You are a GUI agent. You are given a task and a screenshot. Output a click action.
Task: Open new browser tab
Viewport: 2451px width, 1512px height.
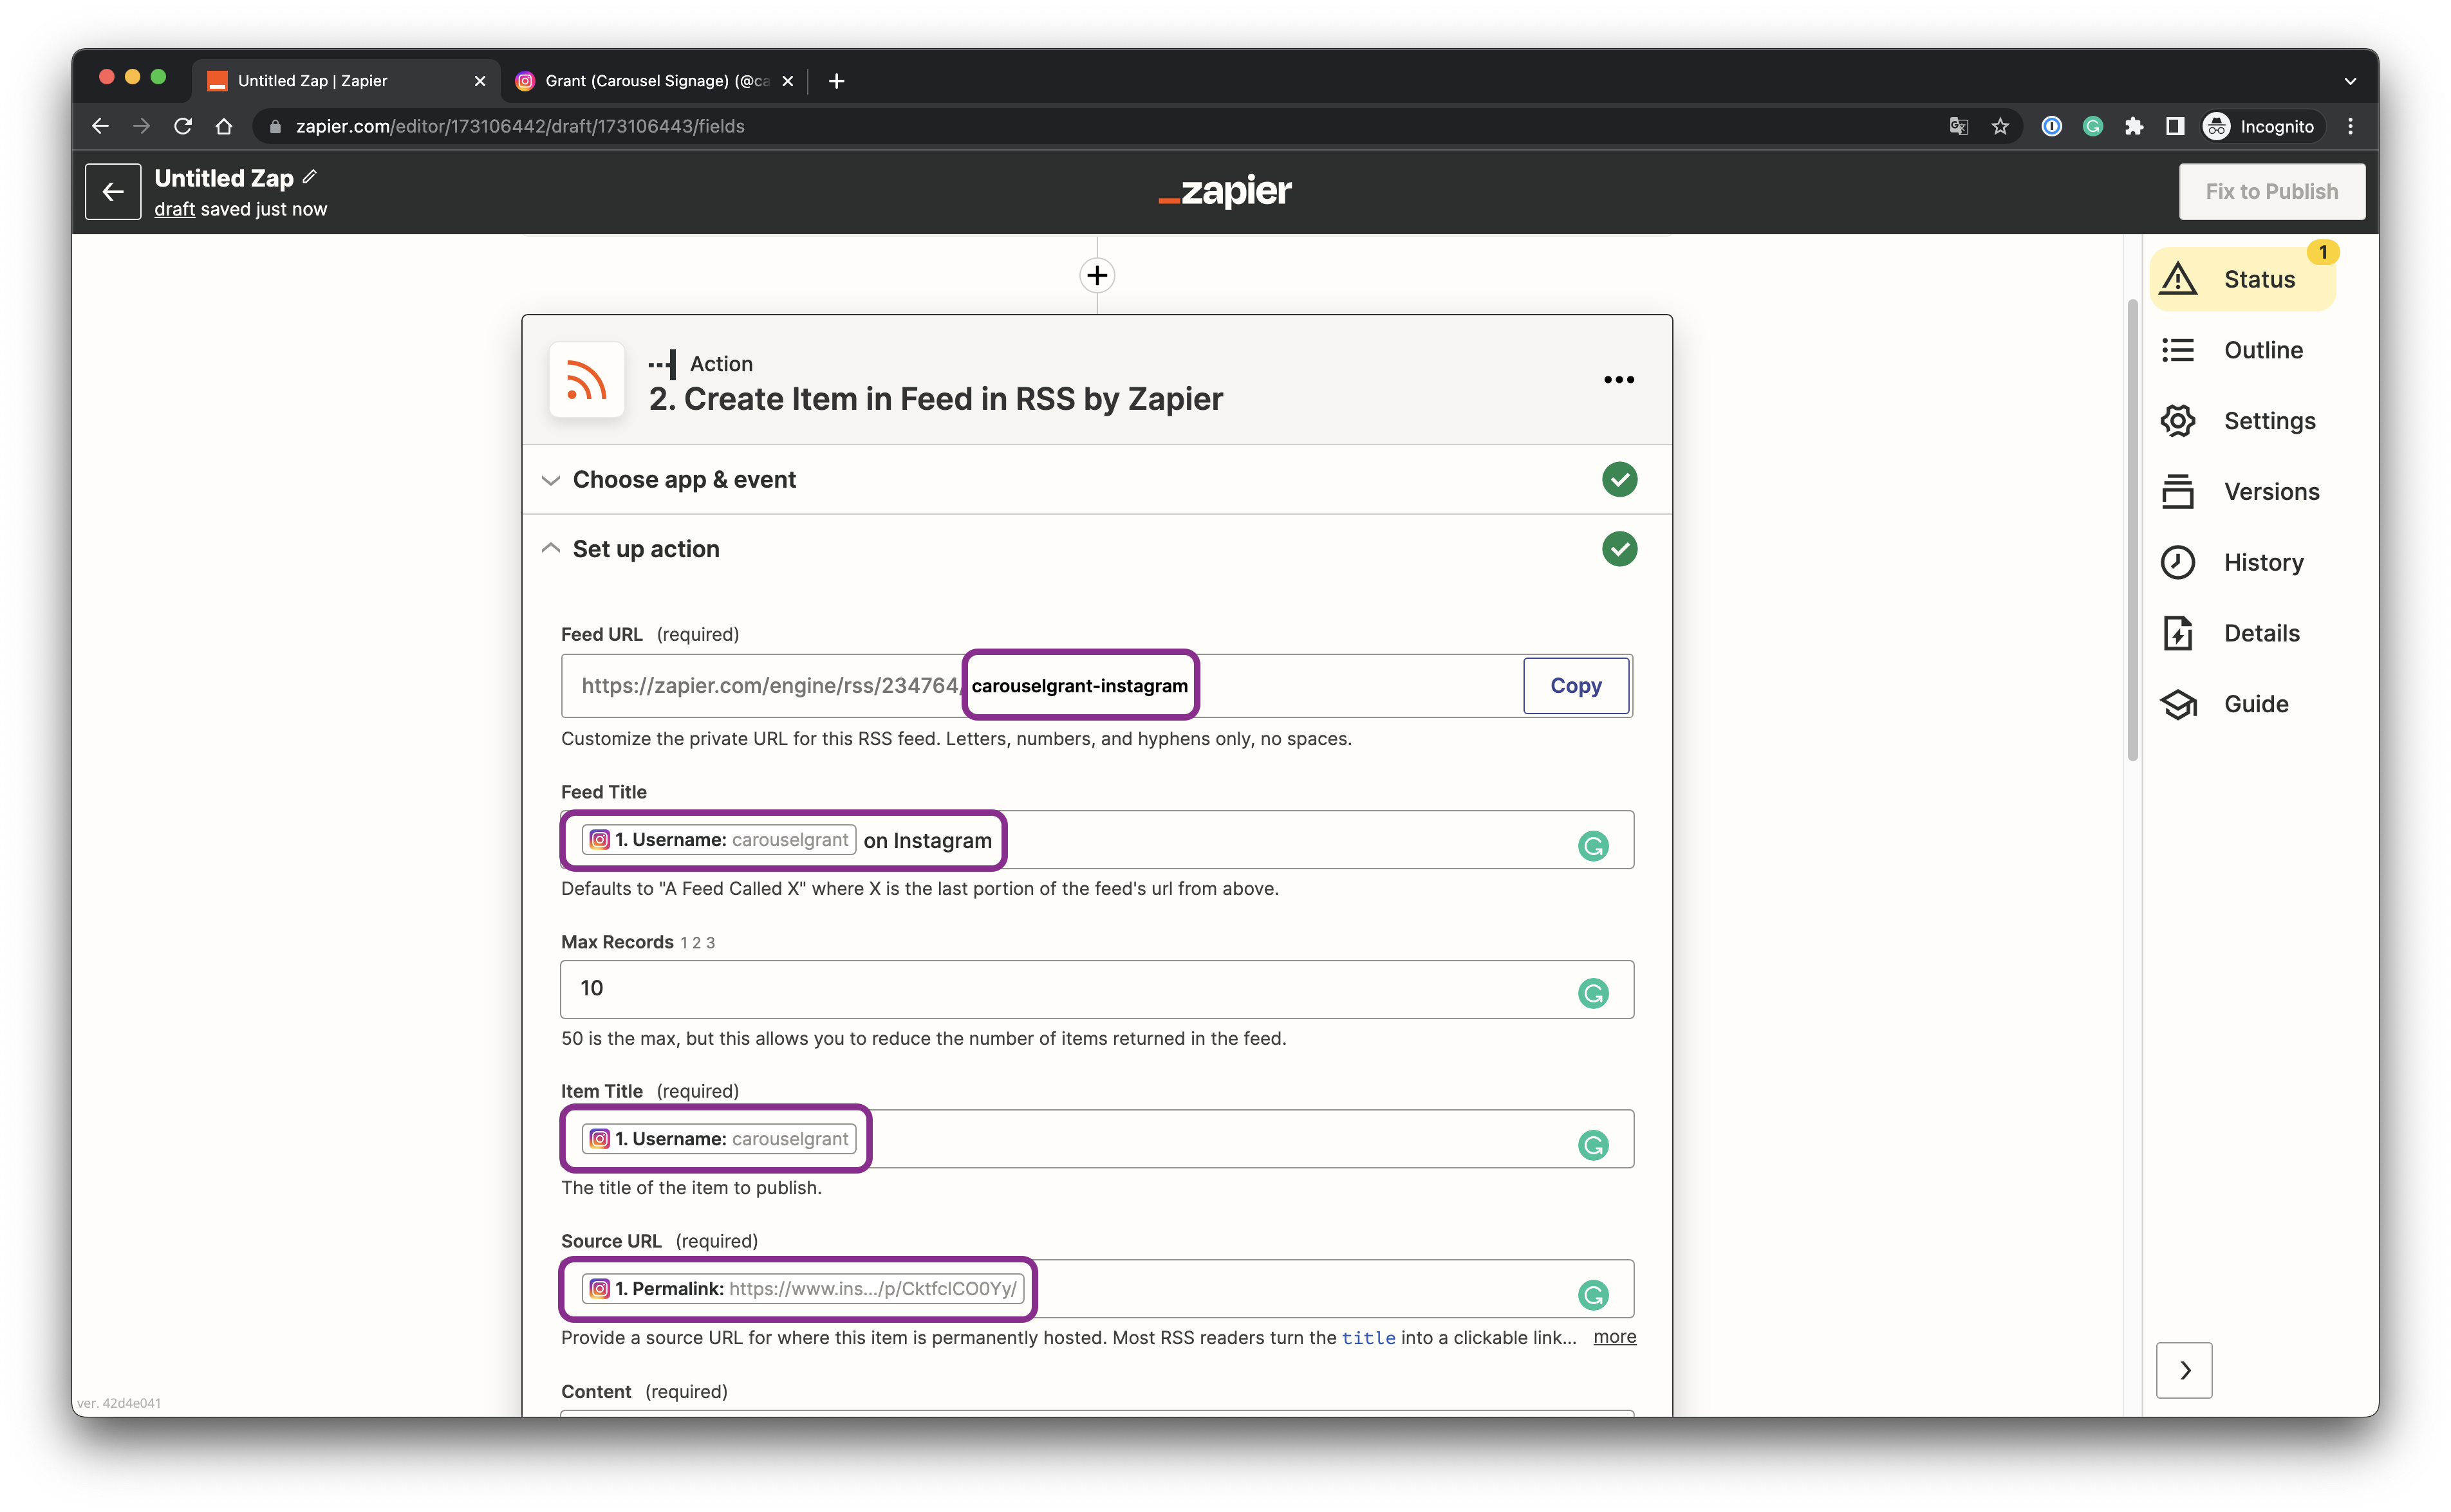click(836, 81)
